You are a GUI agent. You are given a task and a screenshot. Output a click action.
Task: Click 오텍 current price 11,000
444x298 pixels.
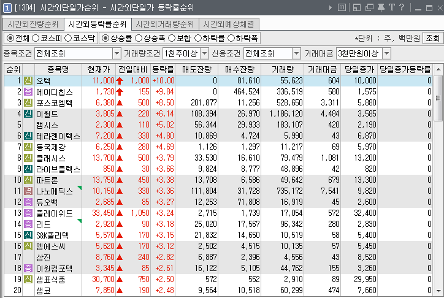coord(104,81)
